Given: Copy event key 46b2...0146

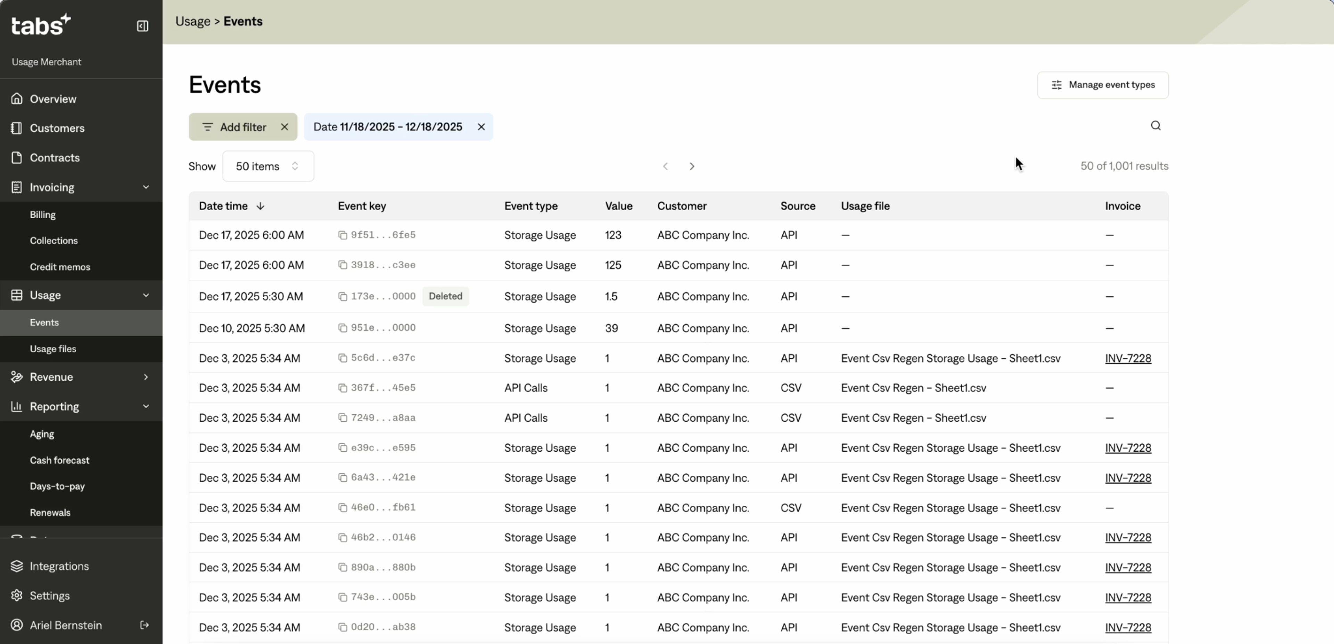Looking at the screenshot, I should [x=342, y=538].
